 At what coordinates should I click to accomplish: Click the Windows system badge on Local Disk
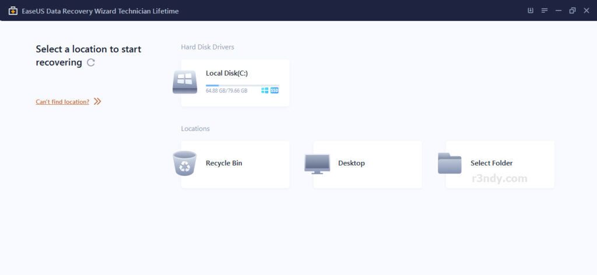click(x=265, y=91)
